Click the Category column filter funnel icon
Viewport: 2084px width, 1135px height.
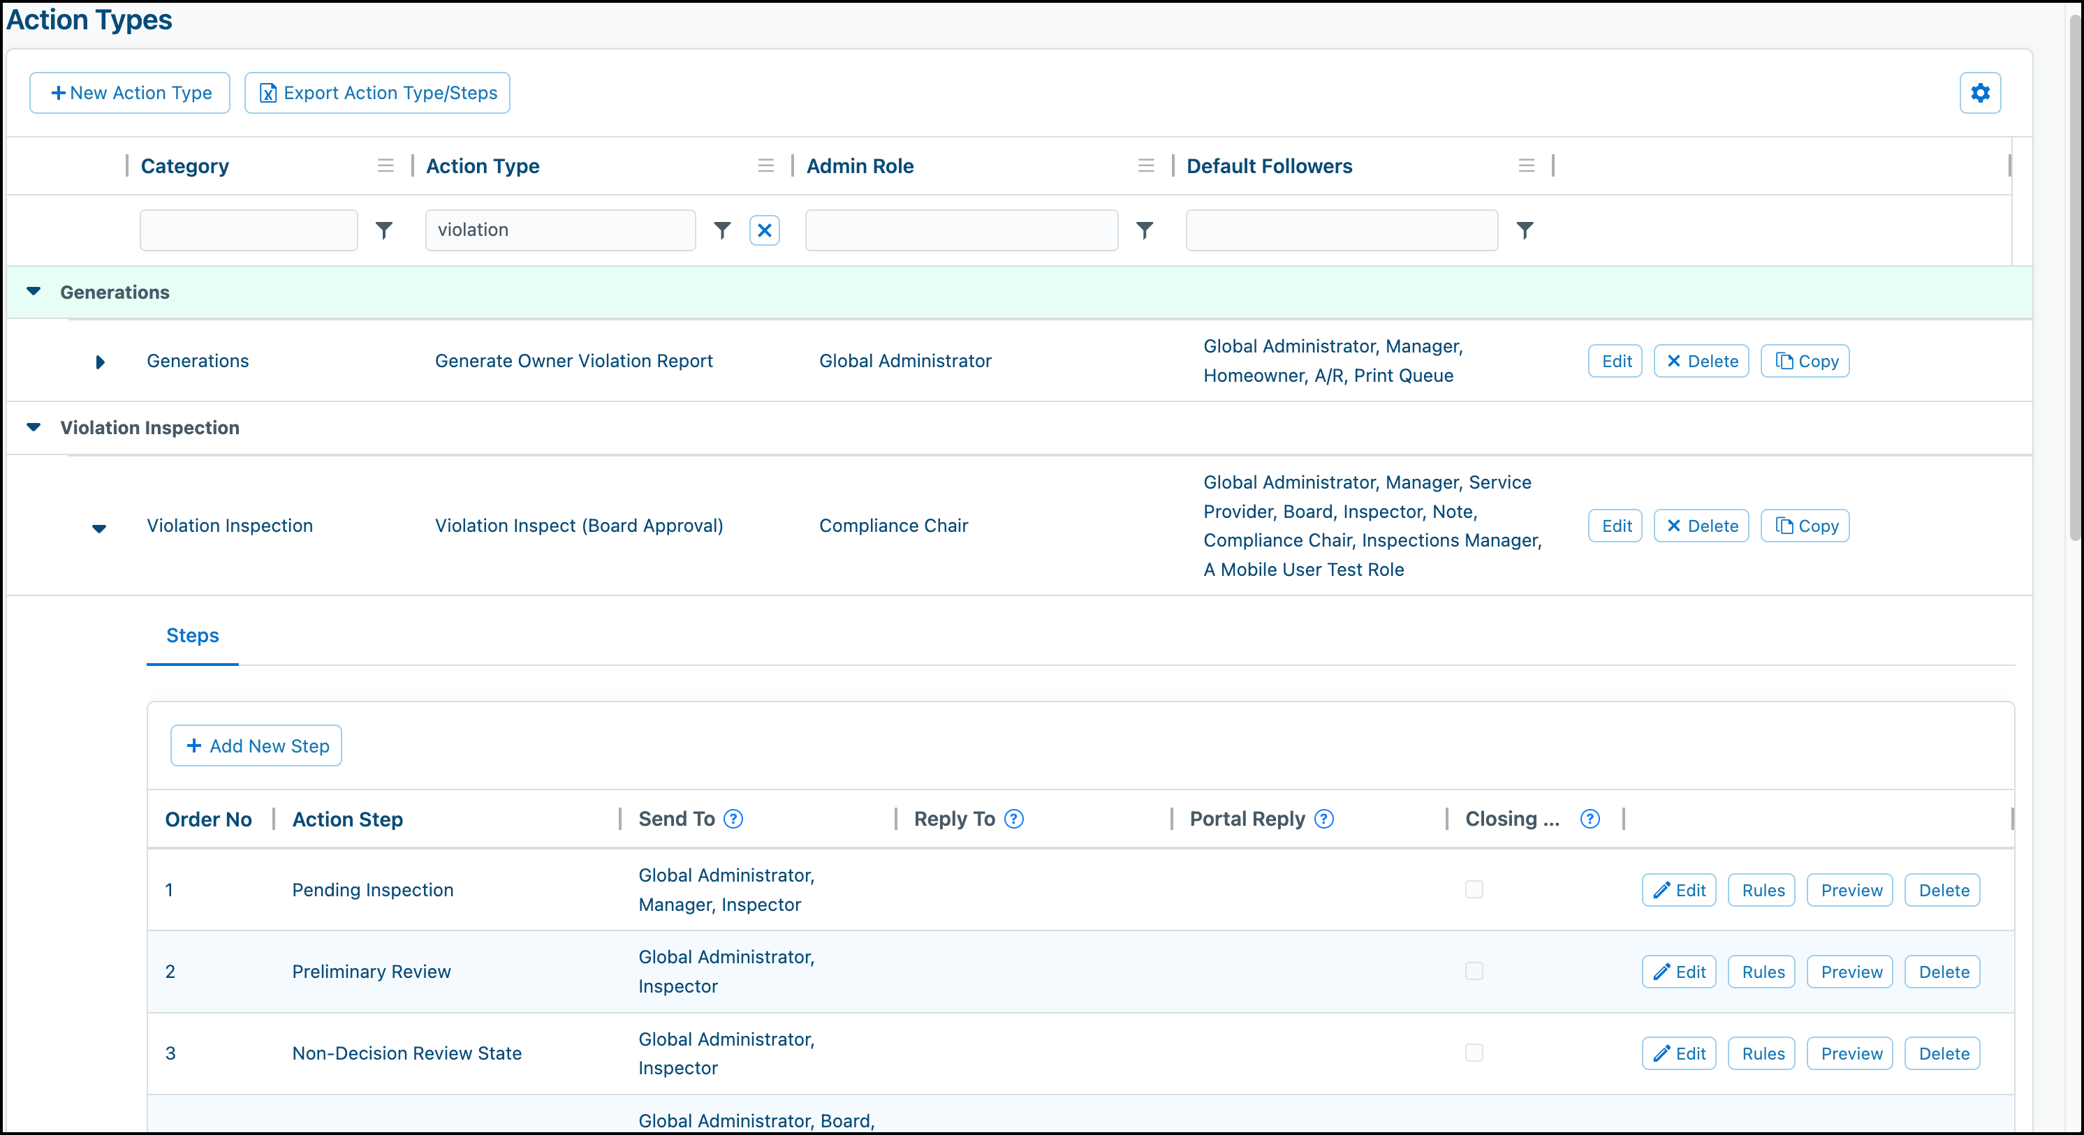click(384, 230)
